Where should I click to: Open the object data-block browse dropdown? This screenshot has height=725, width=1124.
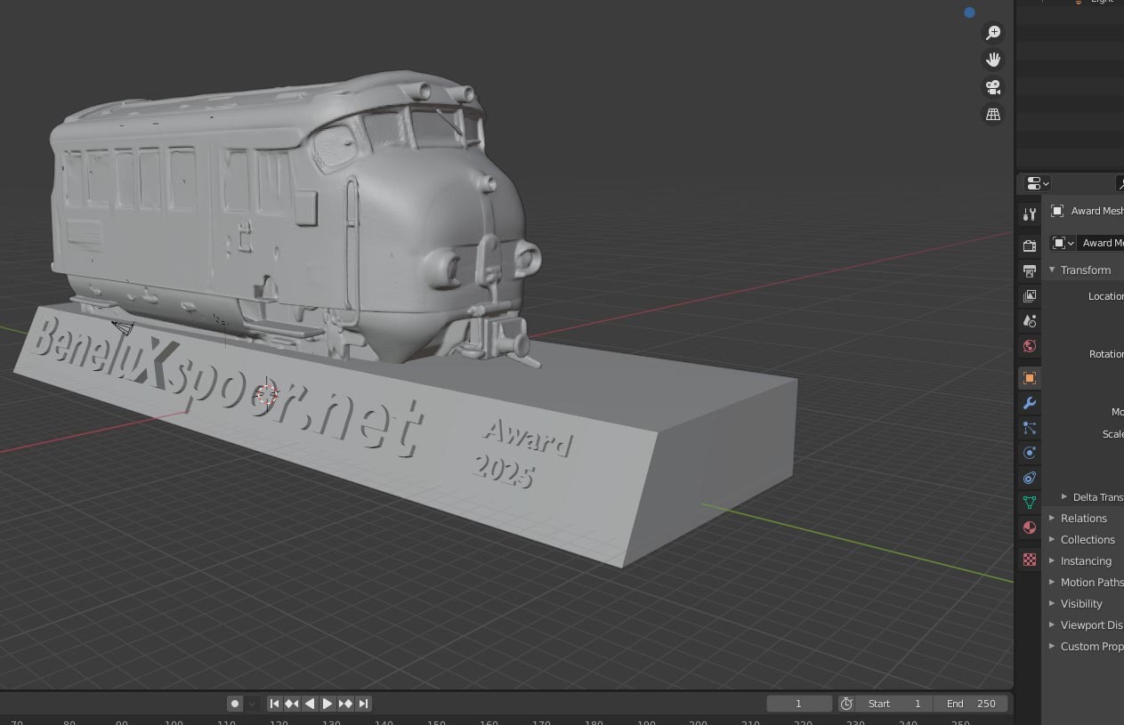[1063, 243]
